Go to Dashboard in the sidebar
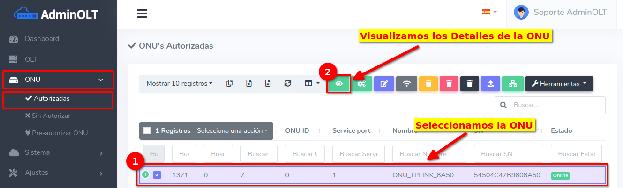 coord(42,39)
